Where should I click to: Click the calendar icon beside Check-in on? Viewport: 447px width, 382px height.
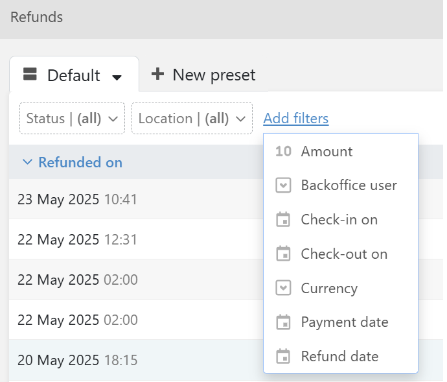click(283, 220)
